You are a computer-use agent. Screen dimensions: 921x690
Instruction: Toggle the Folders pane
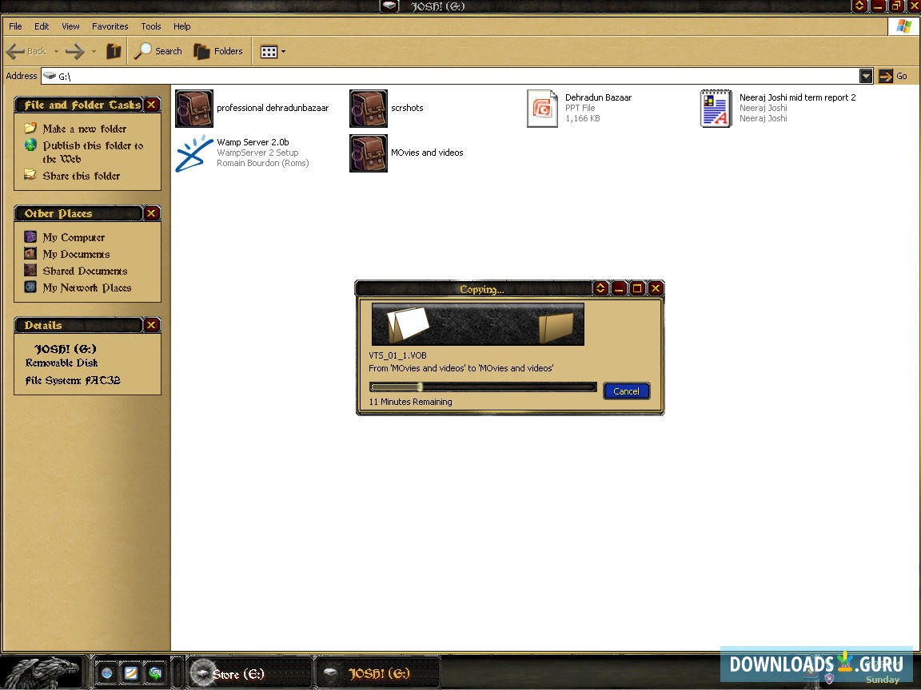point(217,50)
